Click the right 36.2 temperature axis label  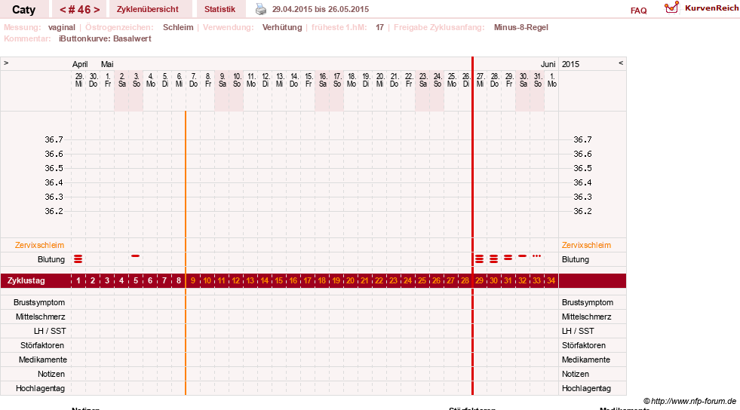582,211
